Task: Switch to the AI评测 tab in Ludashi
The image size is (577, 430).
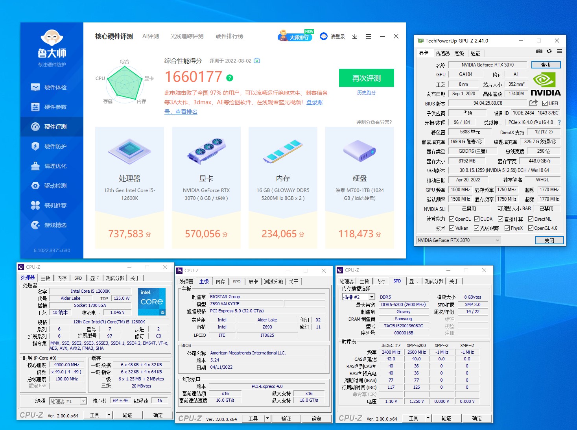Action: [151, 36]
